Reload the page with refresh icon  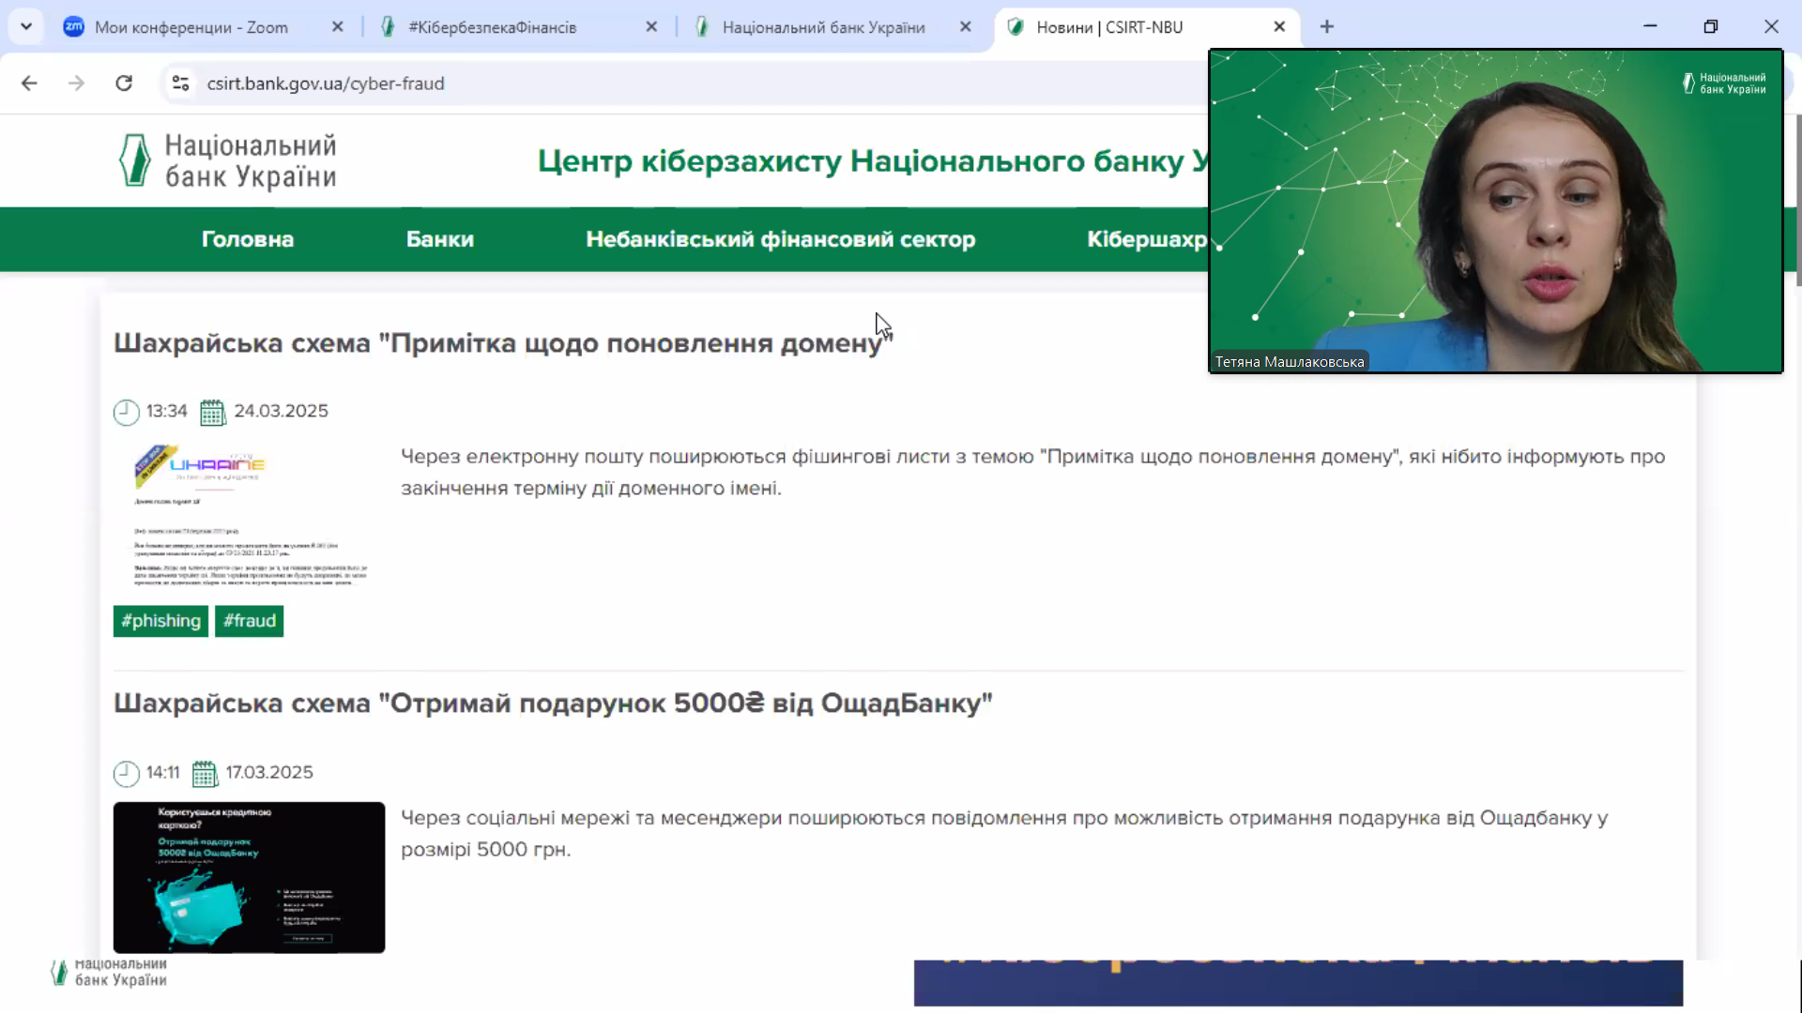pos(124,83)
